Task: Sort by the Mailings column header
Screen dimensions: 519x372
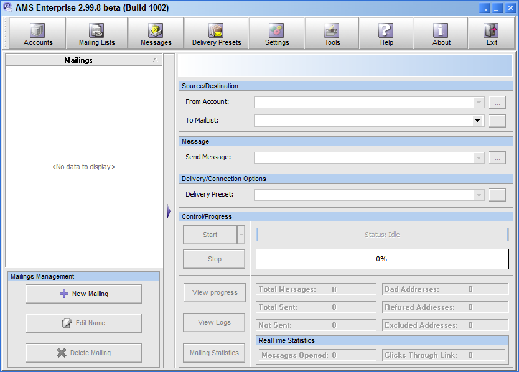Action: coord(78,60)
